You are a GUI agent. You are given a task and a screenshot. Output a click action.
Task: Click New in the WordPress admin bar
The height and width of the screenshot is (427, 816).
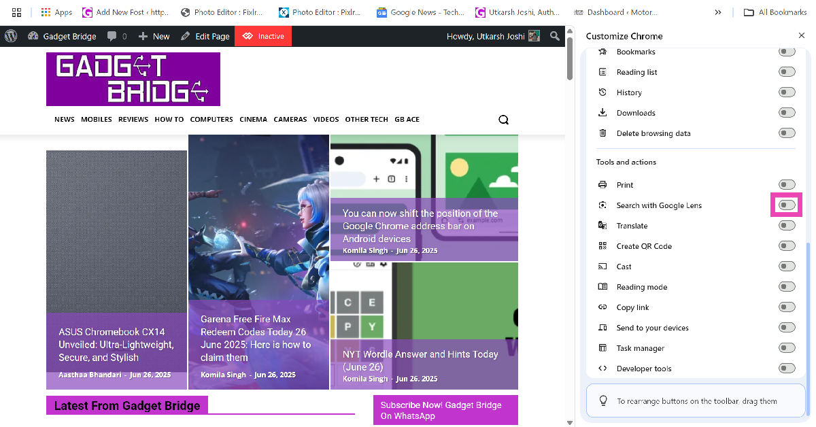coord(154,36)
